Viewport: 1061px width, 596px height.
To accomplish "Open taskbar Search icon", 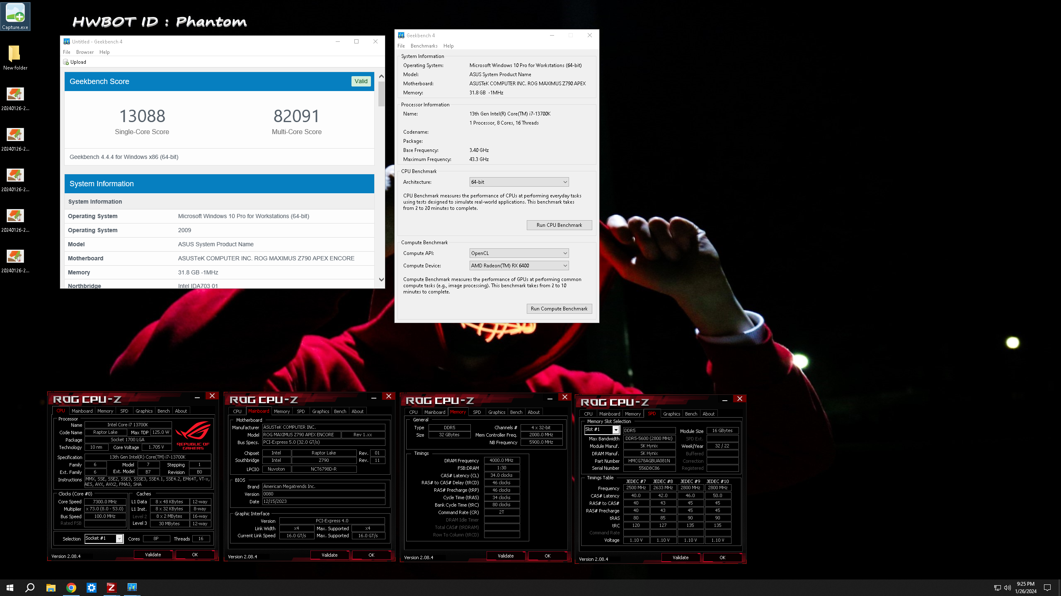I will click(x=30, y=587).
